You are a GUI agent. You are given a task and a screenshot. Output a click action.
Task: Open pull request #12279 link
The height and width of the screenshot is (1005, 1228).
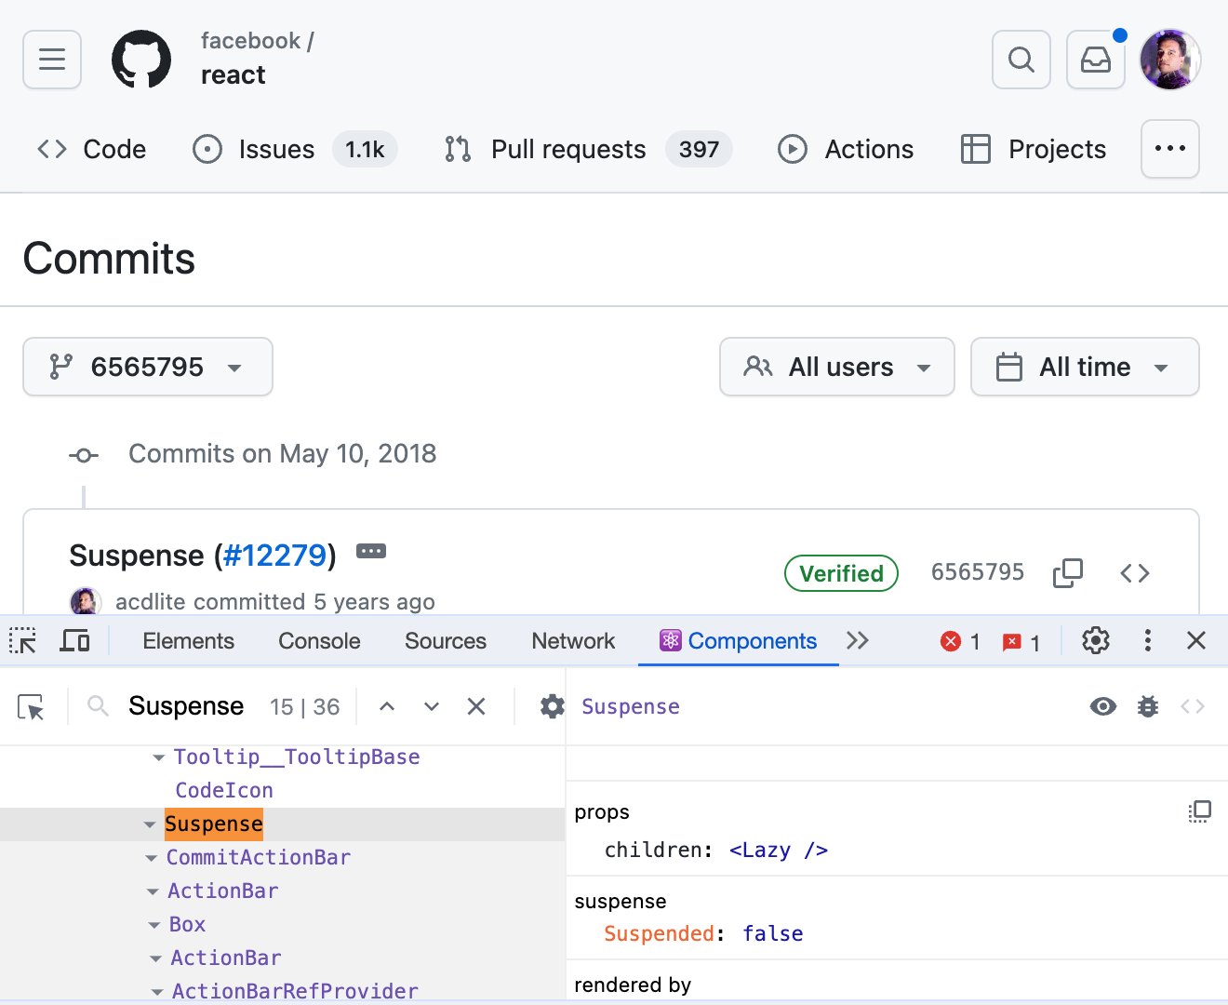274,556
